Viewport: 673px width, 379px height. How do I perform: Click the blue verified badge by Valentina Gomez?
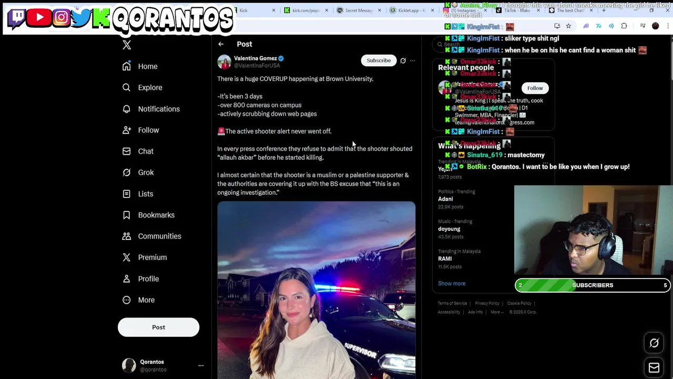pos(281,58)
